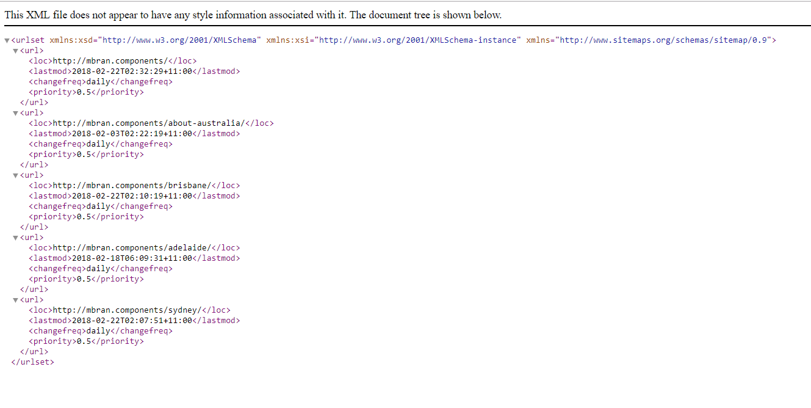The height and width of the screenshot is (408, 811).
Task: Click changefreq daily line under sydney url
Action: pos(101,330)
